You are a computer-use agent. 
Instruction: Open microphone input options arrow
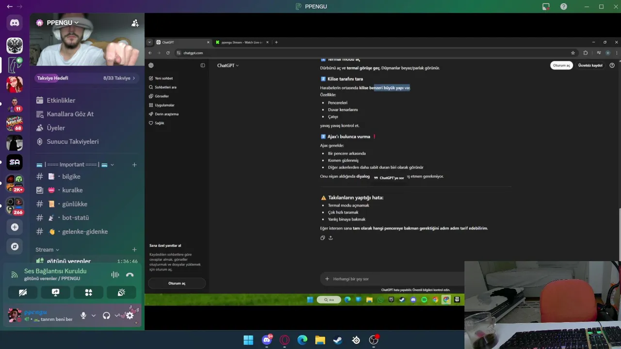pos(94,316)
